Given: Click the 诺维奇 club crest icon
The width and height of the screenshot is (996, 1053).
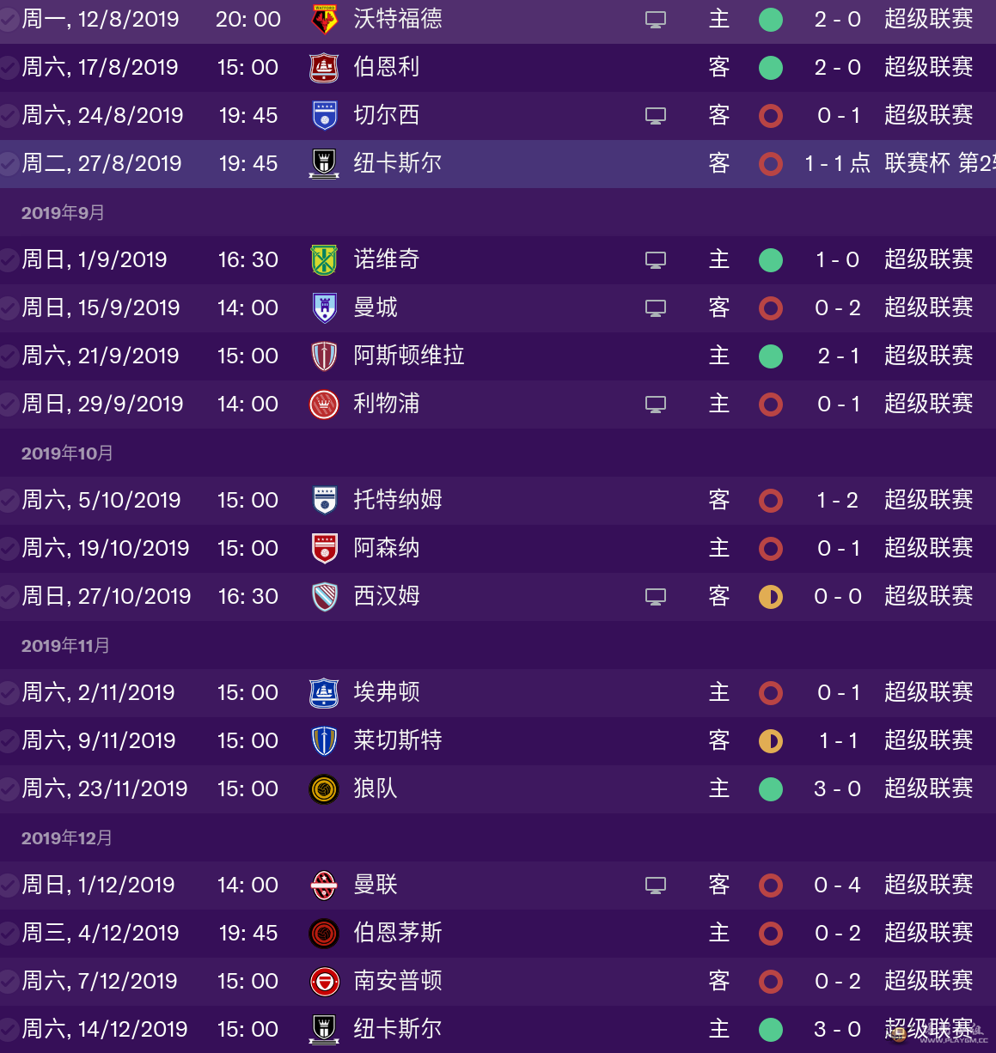Looking at the screenshot, I should coord(324,259).
